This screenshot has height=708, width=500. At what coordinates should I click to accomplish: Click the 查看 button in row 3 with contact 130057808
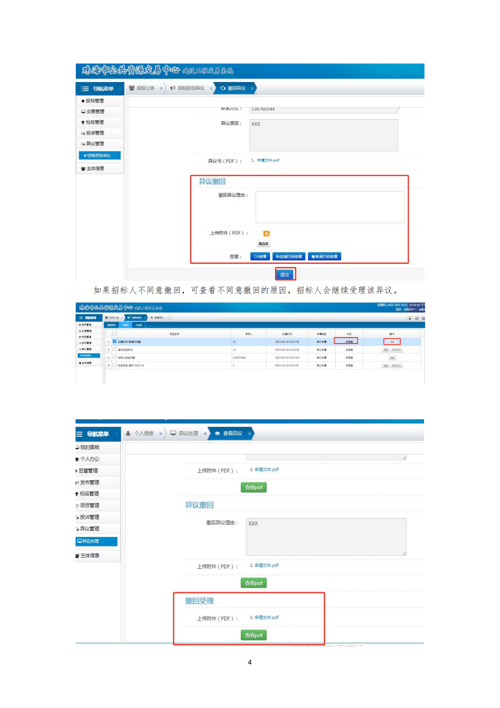pyautogui.click(x=392, y=357)
